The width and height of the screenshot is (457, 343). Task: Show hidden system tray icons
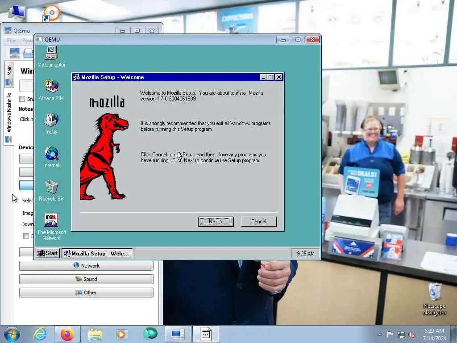pos(379,335)
